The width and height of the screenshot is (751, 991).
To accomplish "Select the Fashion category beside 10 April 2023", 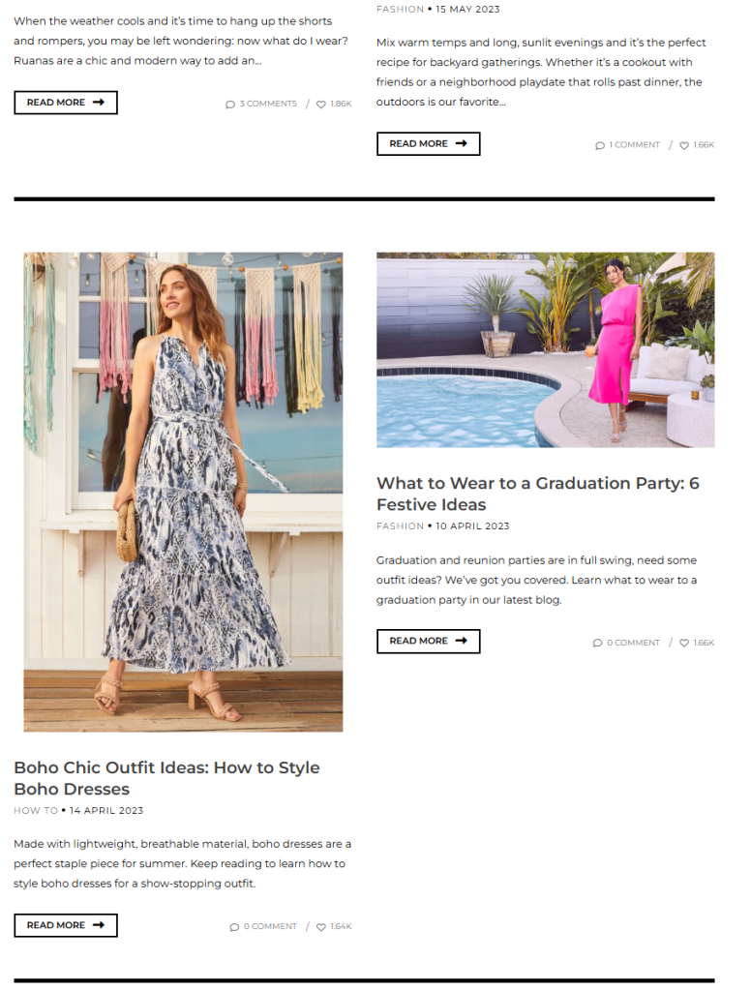I will (x=400, y=526).
